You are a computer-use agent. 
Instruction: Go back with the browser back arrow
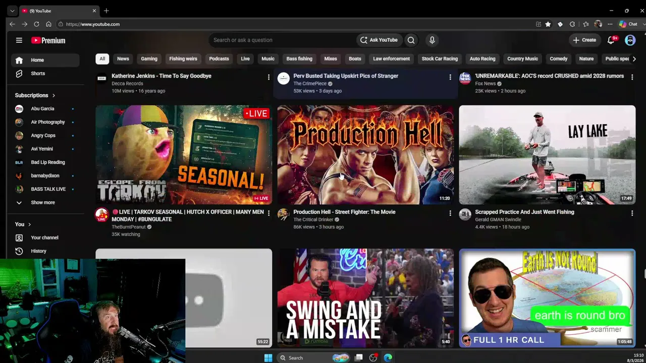point(12,24)
